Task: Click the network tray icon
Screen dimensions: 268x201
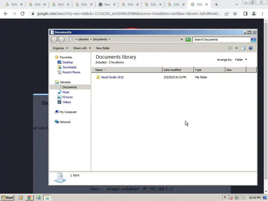Action: click(x=237, y=198)
